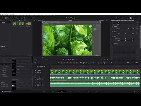The height and width of the screenshot is (106, 141).
Task: Select the Trim Edit Mode tool
Action: [x=62, y=63]
